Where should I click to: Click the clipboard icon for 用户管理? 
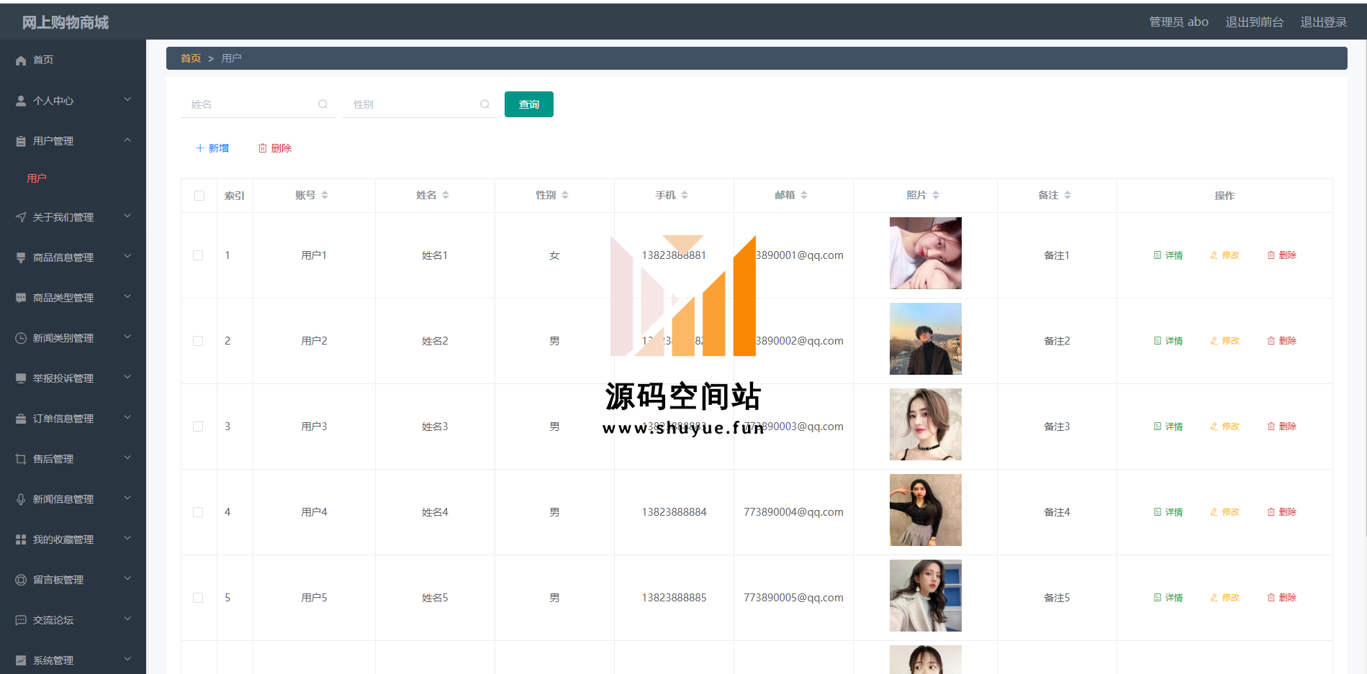(x=21, y=141)
